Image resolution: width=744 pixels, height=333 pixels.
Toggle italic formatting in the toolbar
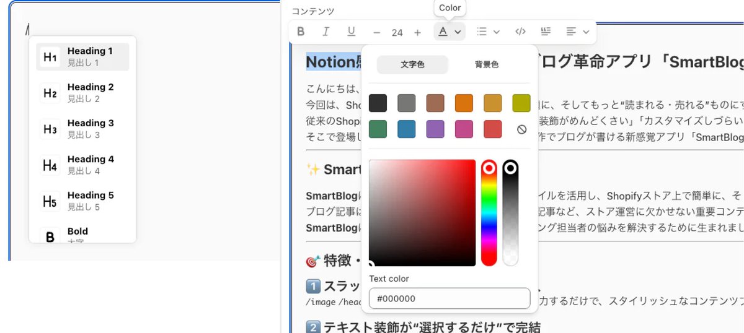325,32
